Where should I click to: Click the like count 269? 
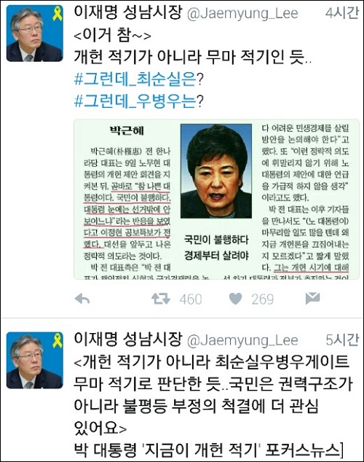263,299
